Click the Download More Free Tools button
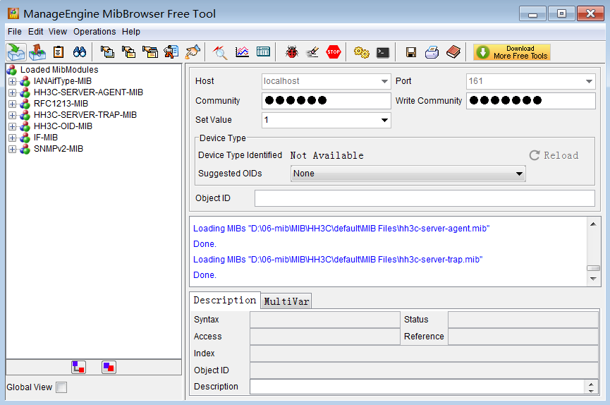The width and height of the screenshot is (610, 405). click(512, 52)
